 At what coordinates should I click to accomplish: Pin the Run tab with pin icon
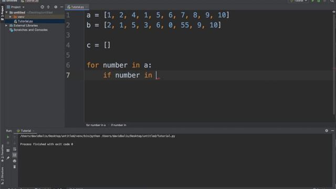point(8,158)
